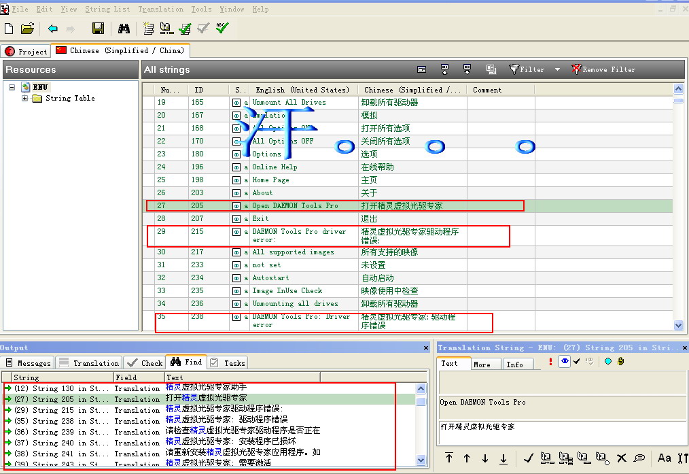Open the Filter dropdown arrow
The height and width of the screenshot is (474, 689).
tap(557, 69)
